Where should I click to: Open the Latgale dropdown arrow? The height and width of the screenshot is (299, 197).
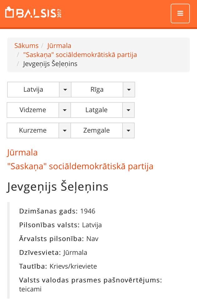pyautogui.click(x=128, y=110)
